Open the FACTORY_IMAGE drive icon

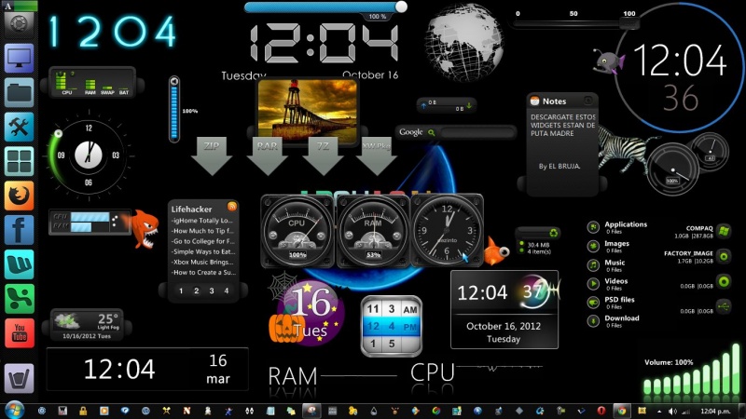724,257
